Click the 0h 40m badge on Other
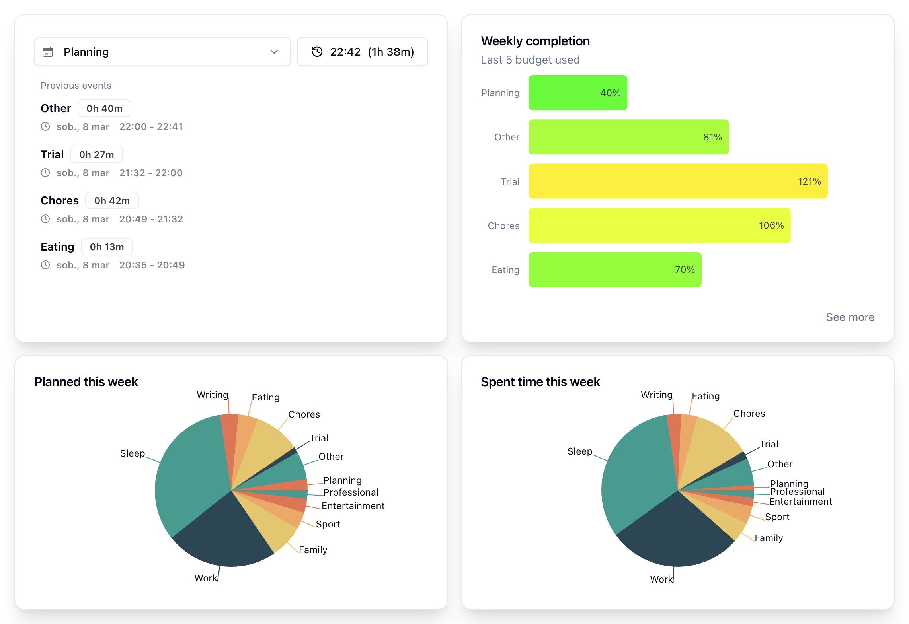Screen dimensions: 909x624 [x=104, y=108]
